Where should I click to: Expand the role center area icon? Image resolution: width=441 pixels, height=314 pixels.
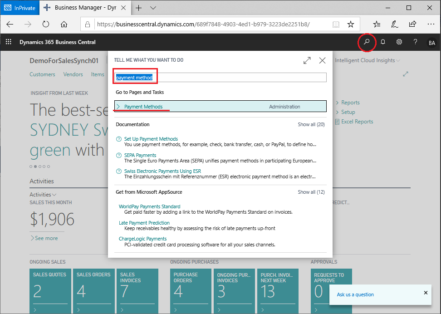coord(405,74)
